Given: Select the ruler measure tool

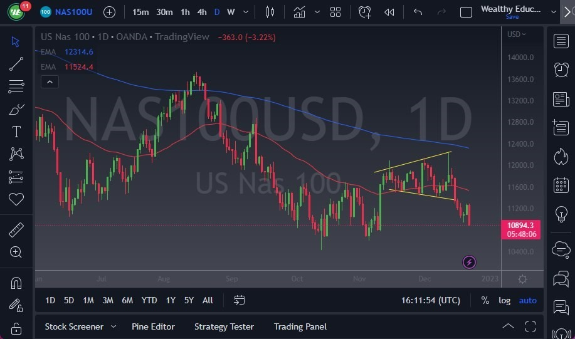Looking at the screenshot, I should click(x=16, y=230).
